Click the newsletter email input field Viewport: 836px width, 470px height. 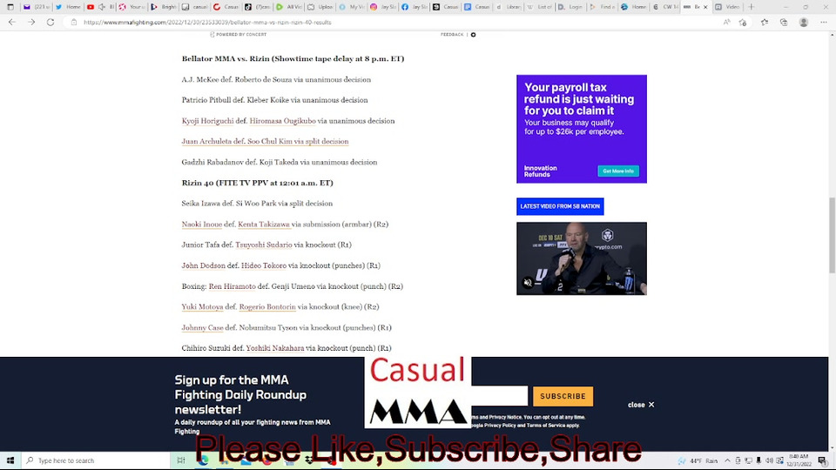[x=499, y=396]
